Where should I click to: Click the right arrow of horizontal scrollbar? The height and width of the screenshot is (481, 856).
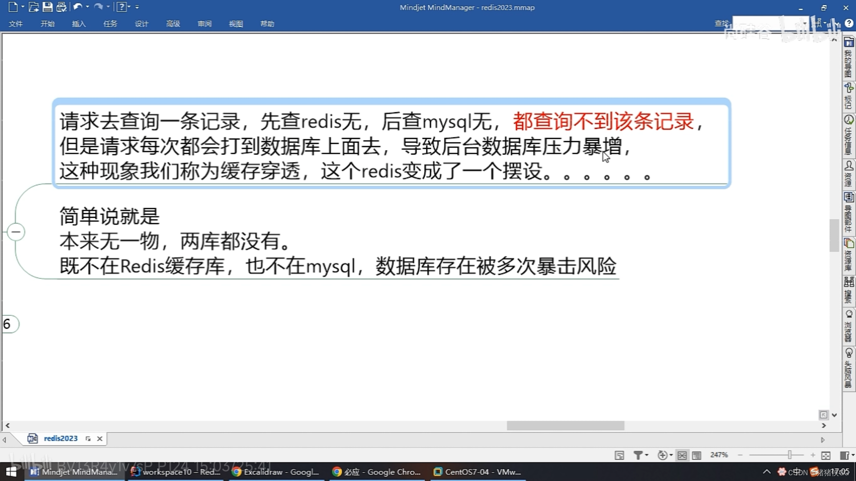click(x=824, y=426)
